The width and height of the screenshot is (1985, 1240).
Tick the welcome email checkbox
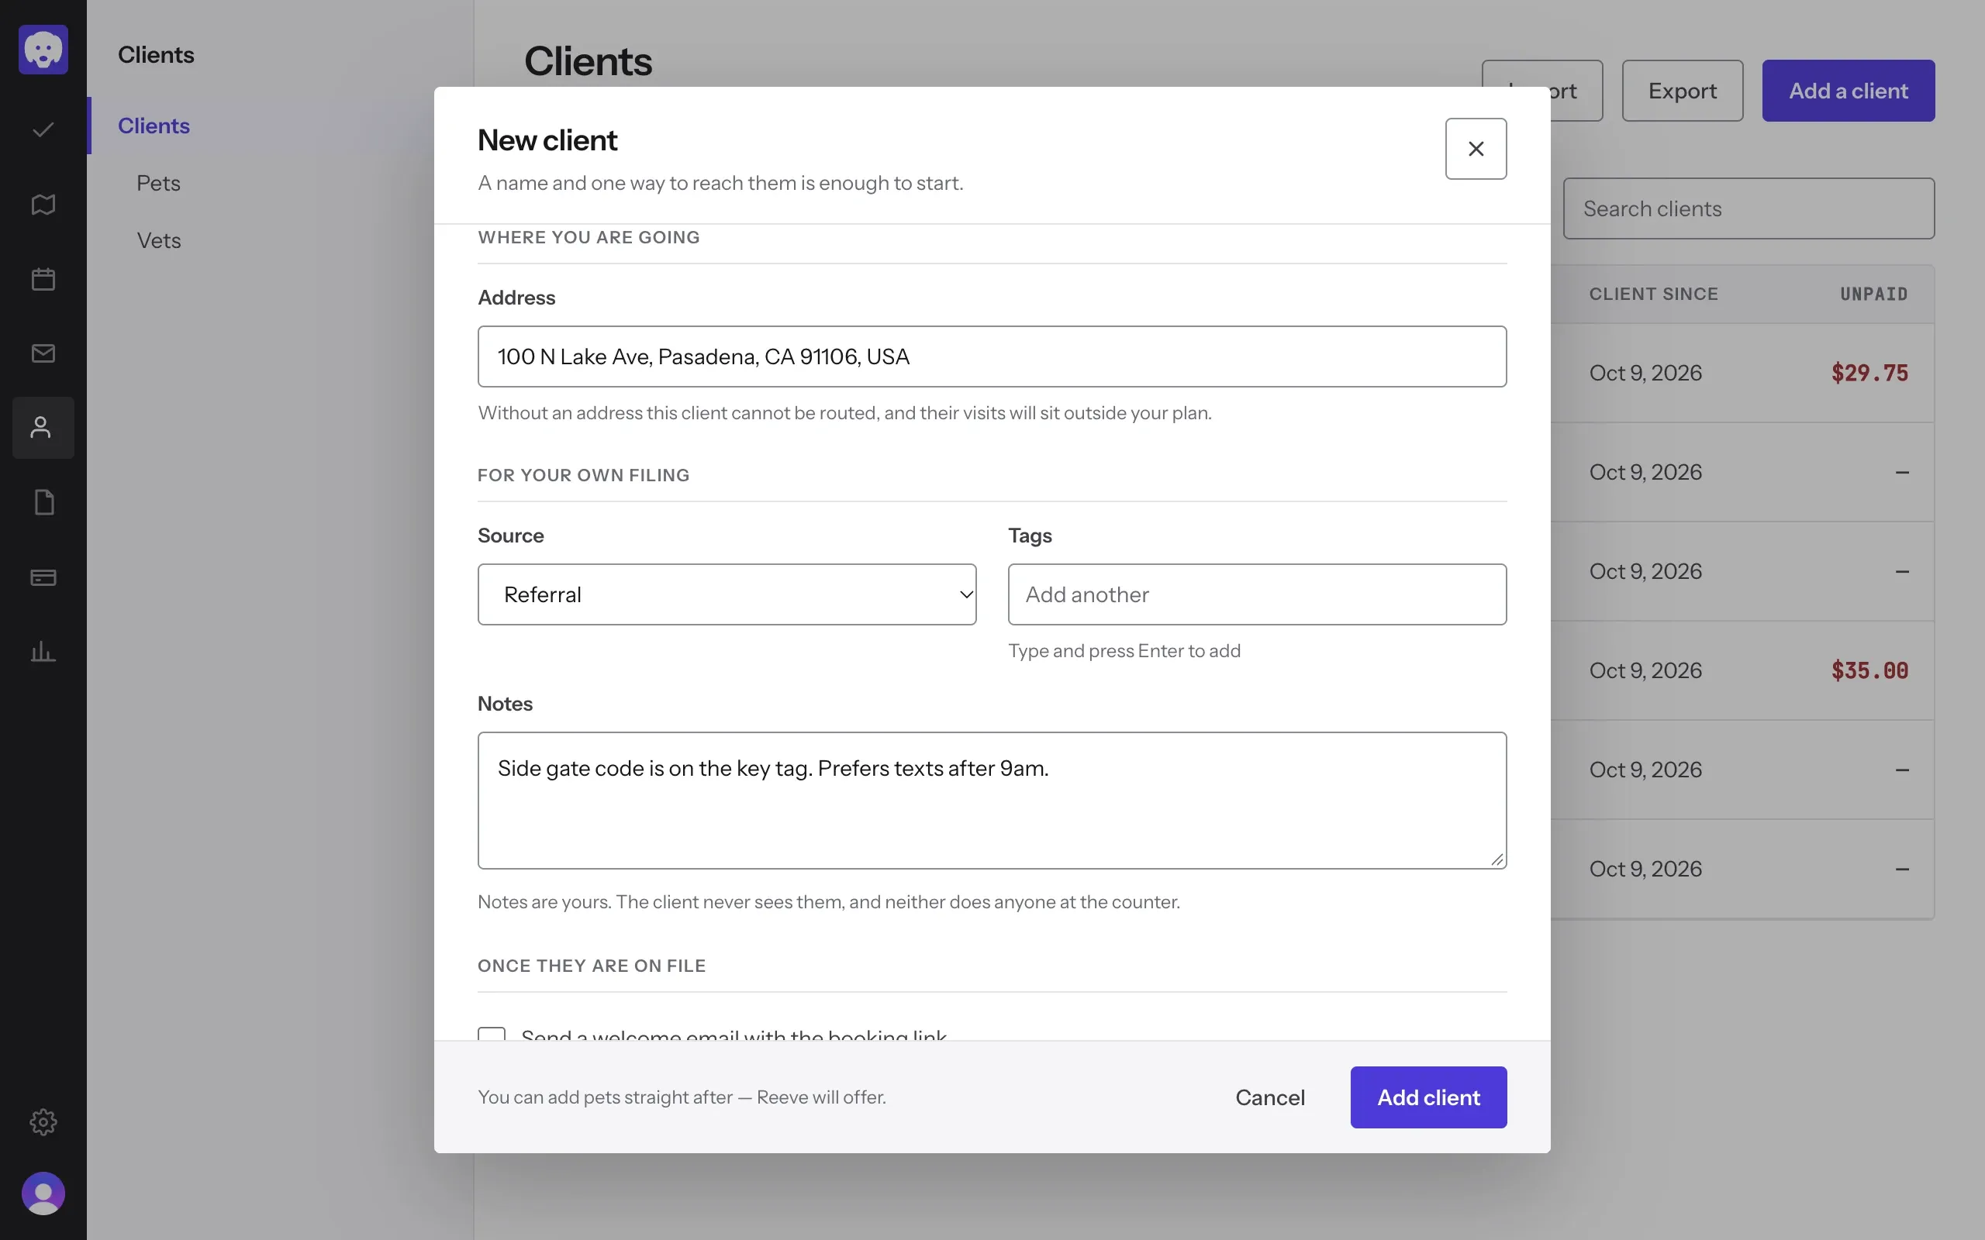coord(492,1033)
